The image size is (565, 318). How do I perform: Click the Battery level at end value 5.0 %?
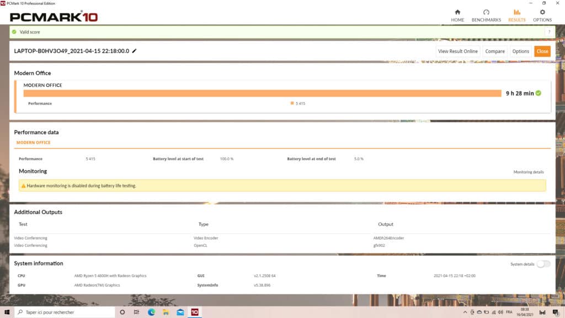point(359,158)
